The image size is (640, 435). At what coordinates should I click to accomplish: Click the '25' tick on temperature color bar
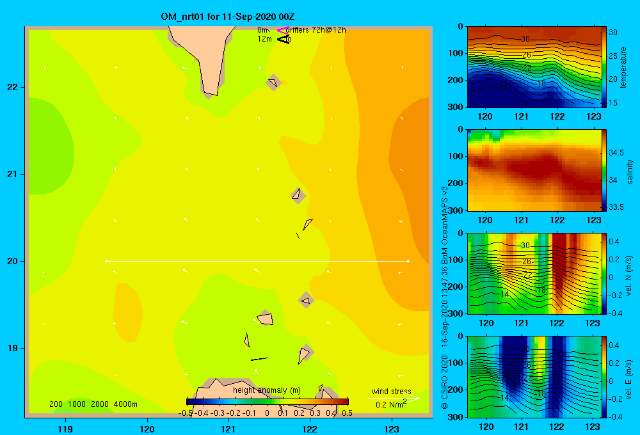613,56
